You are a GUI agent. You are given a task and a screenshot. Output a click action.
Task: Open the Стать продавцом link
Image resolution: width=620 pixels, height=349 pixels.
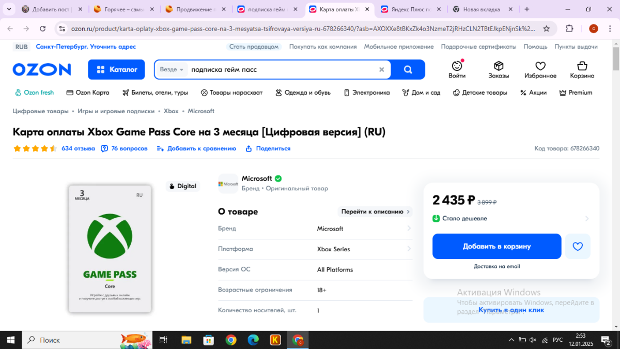[x=254, y=47]
